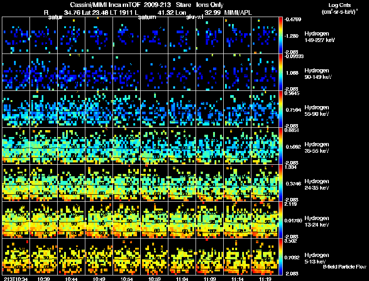
Task: Click the colorbar value '1.334'
Action: tap(291, 167)
